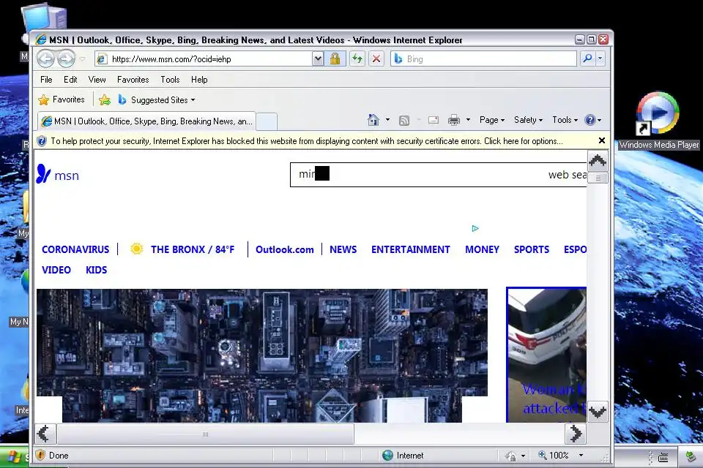Viewport: 703px width, 468px height.
Task: Open the KIDS section link
Action: [97, 270]
